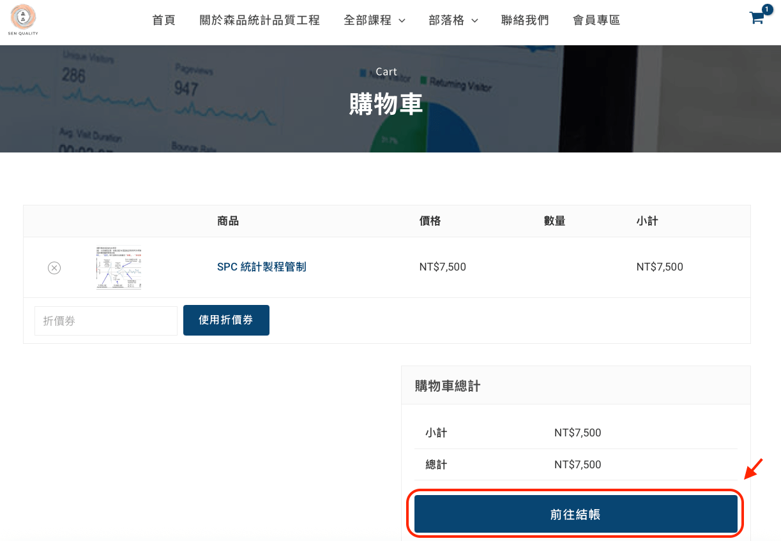The width and height of the screenshot is (781, 541).
Task: Click the 商品 column header
Action: tap(229, 221)
